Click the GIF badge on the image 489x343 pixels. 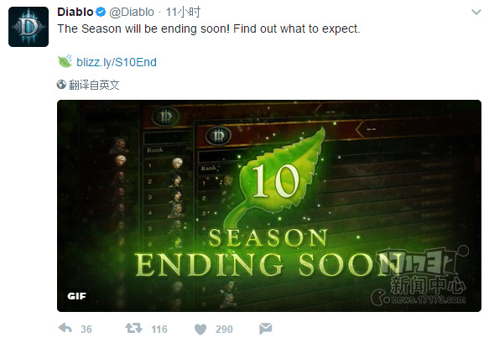click(76, 296)
